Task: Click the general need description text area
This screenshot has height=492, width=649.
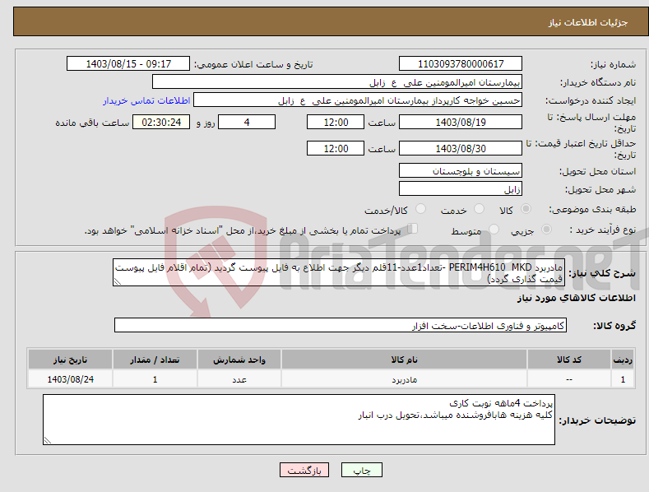Action: pyautogui.click(x=339, y=273)
